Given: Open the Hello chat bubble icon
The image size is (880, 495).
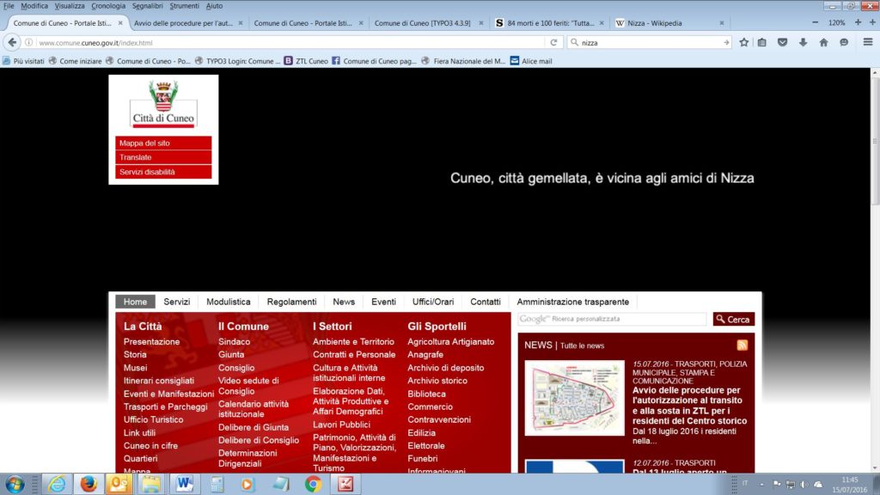Looking at the screenshot, I should (x=844, y=43).
